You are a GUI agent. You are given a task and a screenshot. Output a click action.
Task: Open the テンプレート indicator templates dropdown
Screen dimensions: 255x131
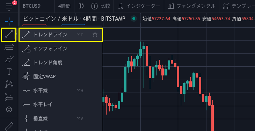[239, 6]
